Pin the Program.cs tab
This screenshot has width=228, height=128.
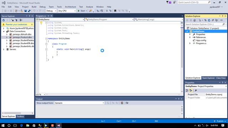click(x=48, y=16)
